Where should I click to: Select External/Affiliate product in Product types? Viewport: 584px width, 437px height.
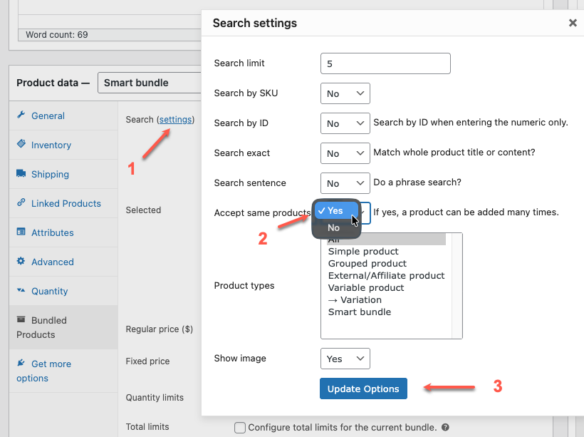(386, 276)
